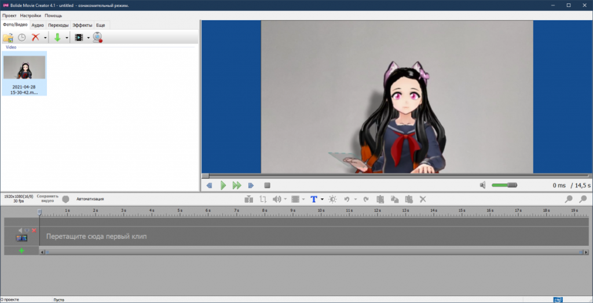Click the crop/rotate tool icon

pyautogui.click(x=263, y=199)
